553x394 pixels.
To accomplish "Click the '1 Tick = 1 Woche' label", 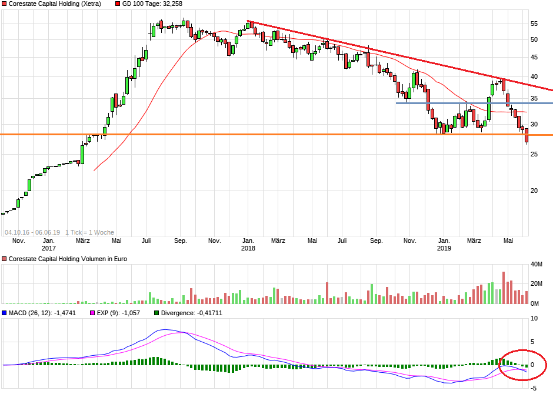I will 89,233.
